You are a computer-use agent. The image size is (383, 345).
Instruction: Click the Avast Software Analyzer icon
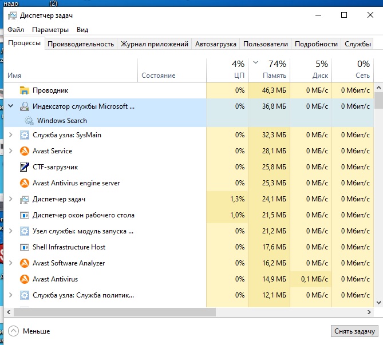24,263
